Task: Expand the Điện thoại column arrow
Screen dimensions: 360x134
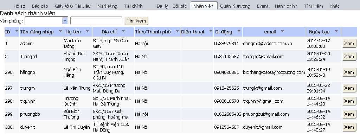Action: pos(211,31)
